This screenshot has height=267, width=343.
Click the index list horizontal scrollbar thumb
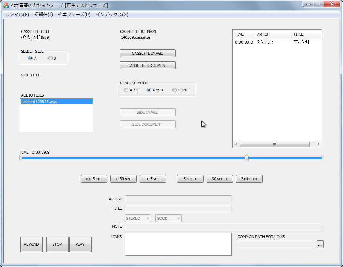274,144
